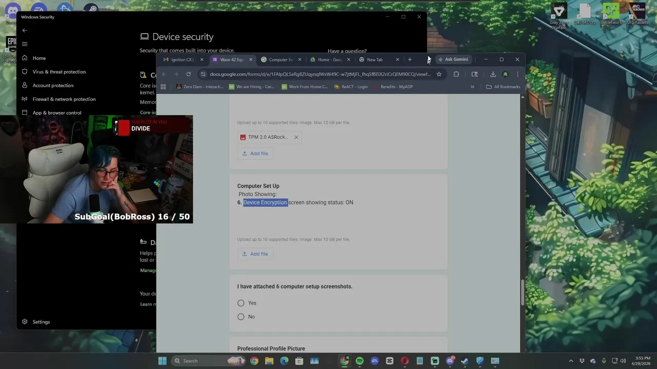Viewport: 657px width, 369px height.
Task: Select No for attached six screenshots
Action: tap(241, 317)
